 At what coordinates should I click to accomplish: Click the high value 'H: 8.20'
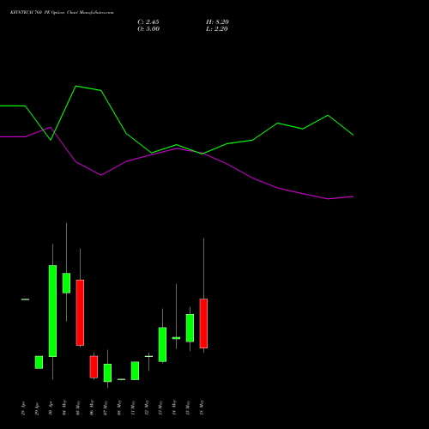(217, 22)
